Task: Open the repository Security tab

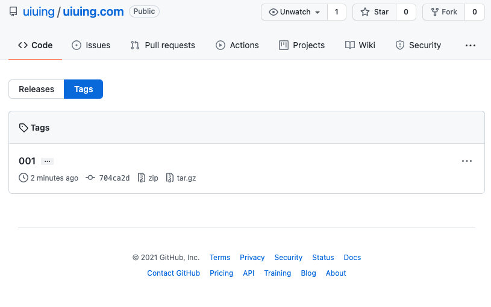Action: [x=418, y=45]
